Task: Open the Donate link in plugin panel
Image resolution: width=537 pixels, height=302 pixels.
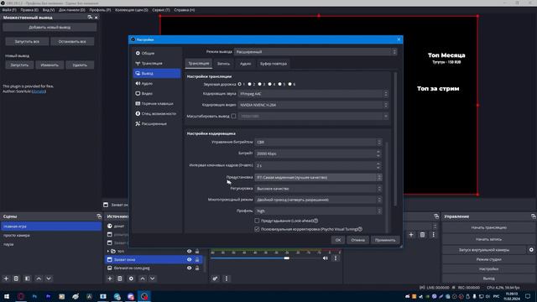Action: (39, 91)
